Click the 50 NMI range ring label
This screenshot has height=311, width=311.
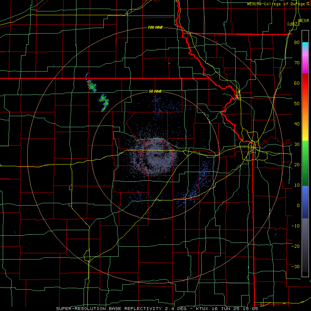(155, 92)
